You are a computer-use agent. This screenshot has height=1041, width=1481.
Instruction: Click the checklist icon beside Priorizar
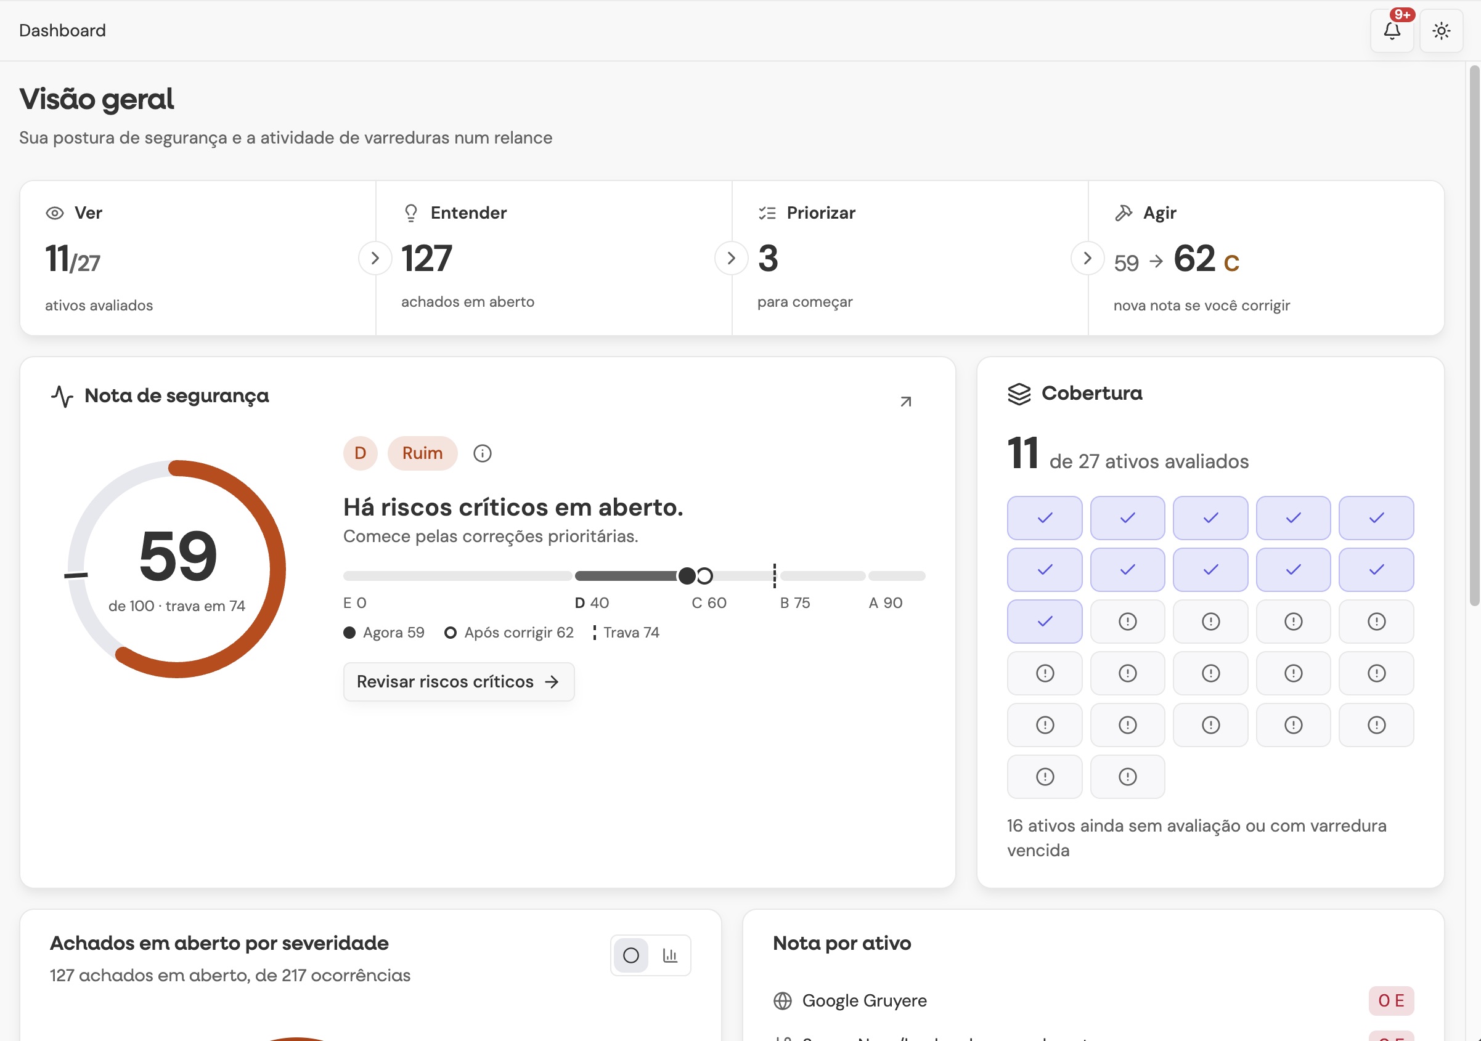tap(767, 213)
